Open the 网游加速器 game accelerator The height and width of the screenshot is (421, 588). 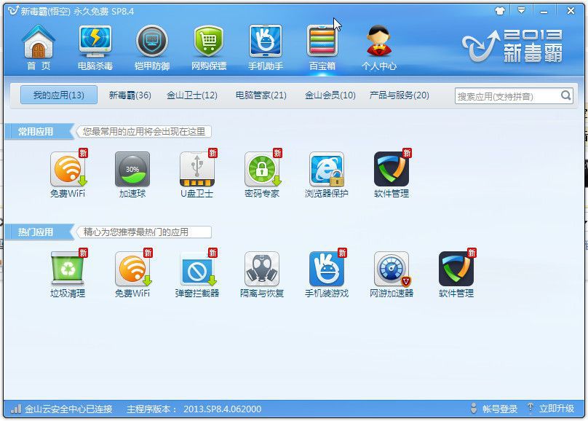[x=392, y=275]
